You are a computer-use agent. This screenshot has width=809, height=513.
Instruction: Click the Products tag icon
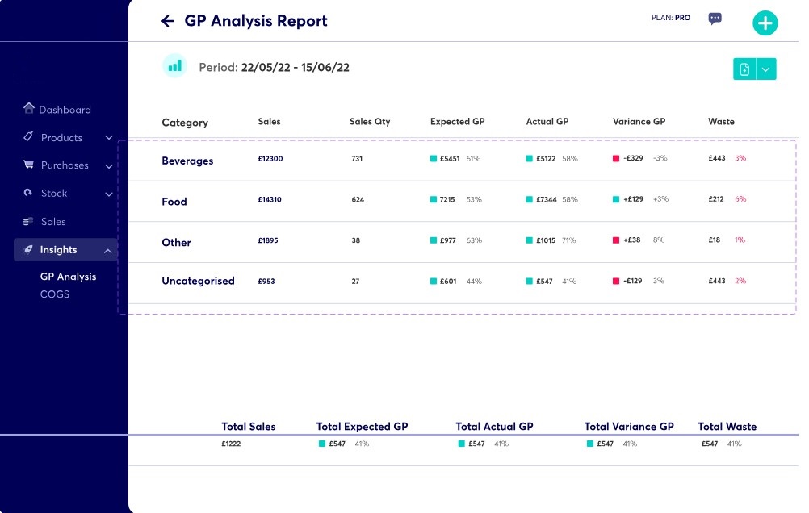click(x=28, y=137)
